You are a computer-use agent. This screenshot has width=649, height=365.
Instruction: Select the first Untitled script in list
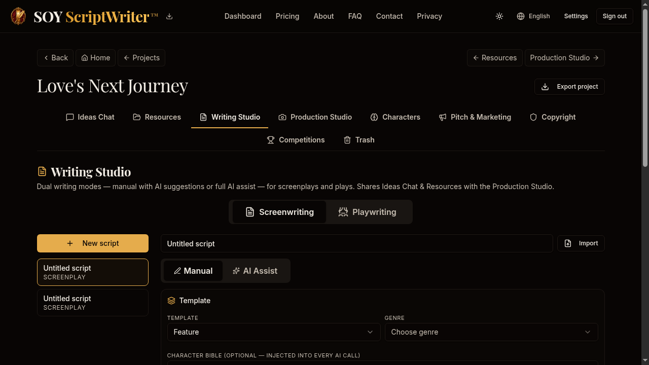click(x=93, y=272)
